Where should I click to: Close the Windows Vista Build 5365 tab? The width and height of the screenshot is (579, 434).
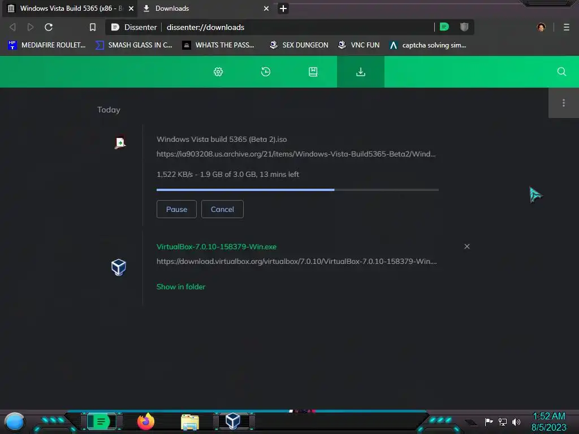pos(131,8)
